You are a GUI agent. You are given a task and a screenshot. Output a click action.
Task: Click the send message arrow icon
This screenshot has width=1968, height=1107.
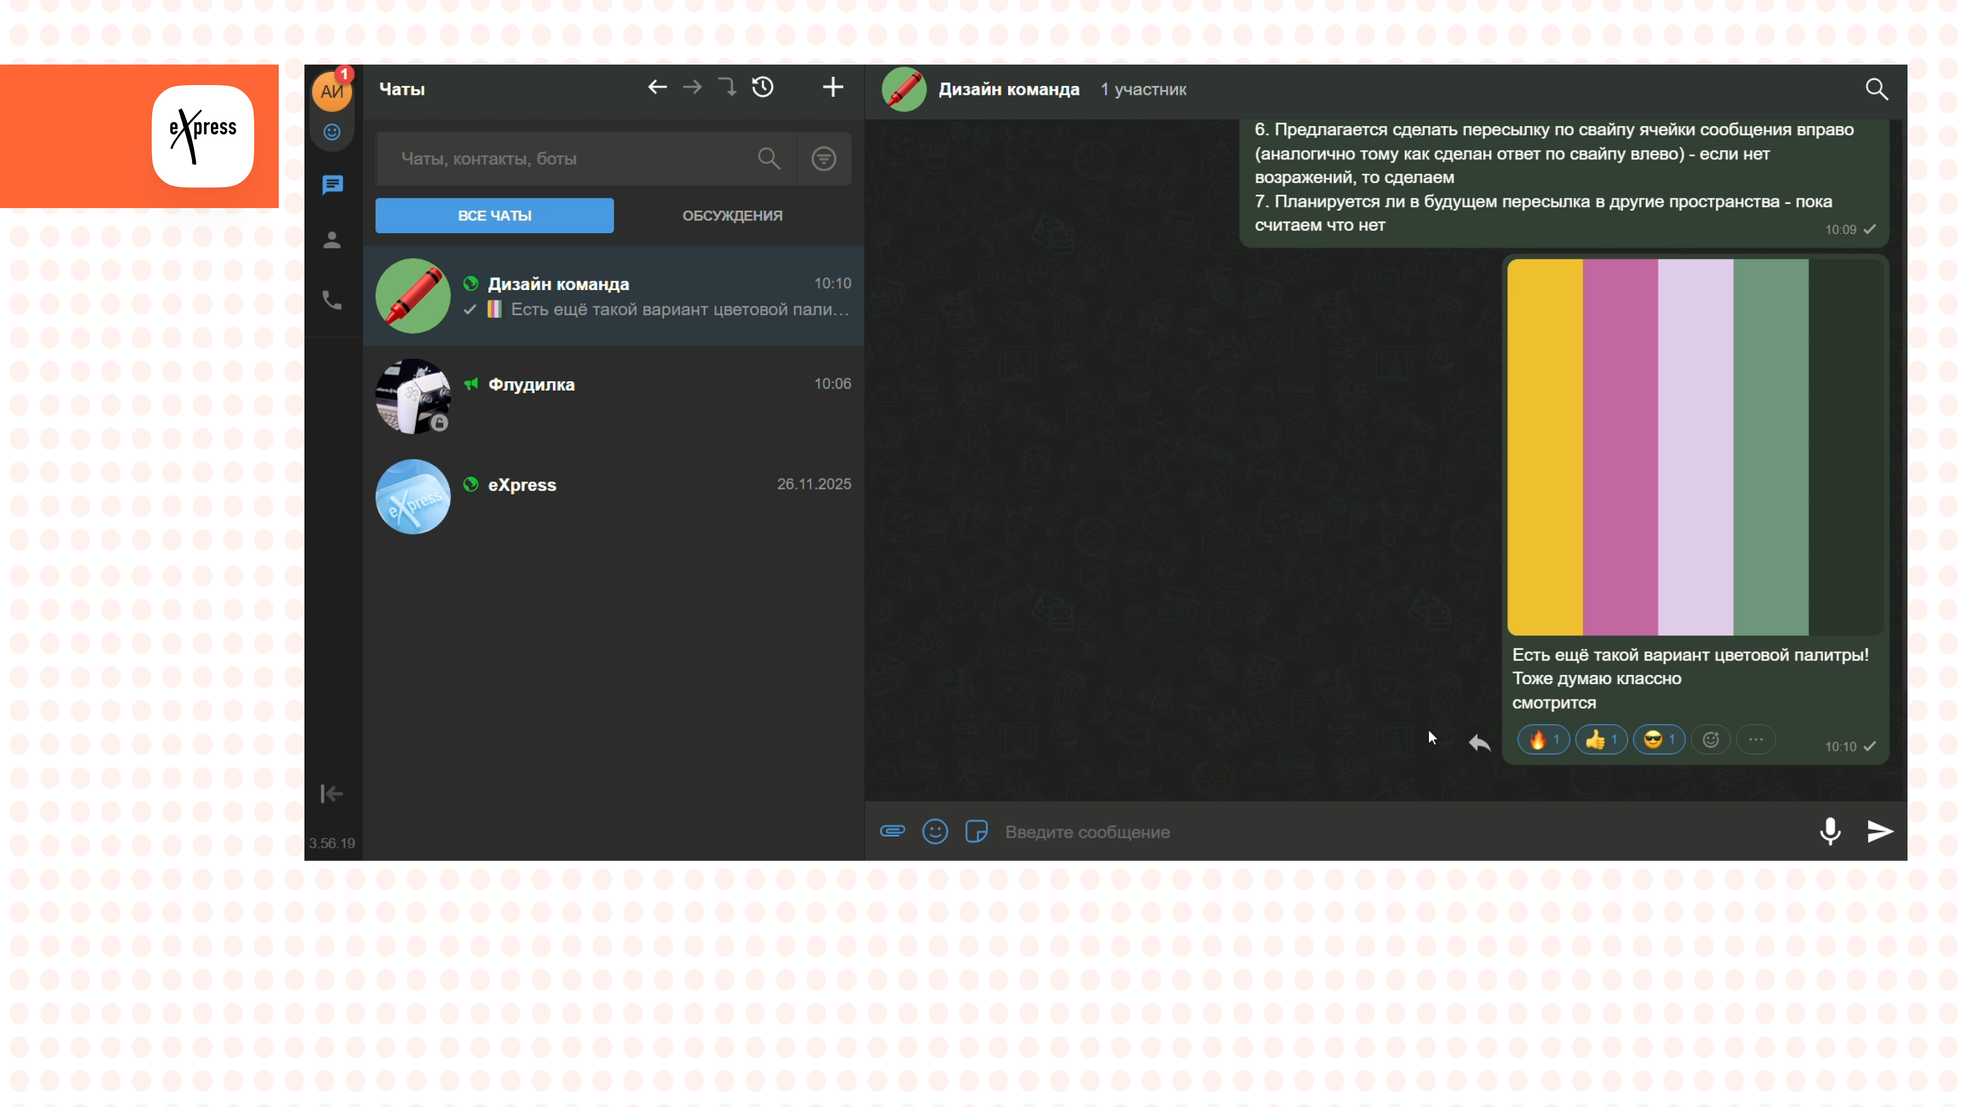tap(1879, 831)
